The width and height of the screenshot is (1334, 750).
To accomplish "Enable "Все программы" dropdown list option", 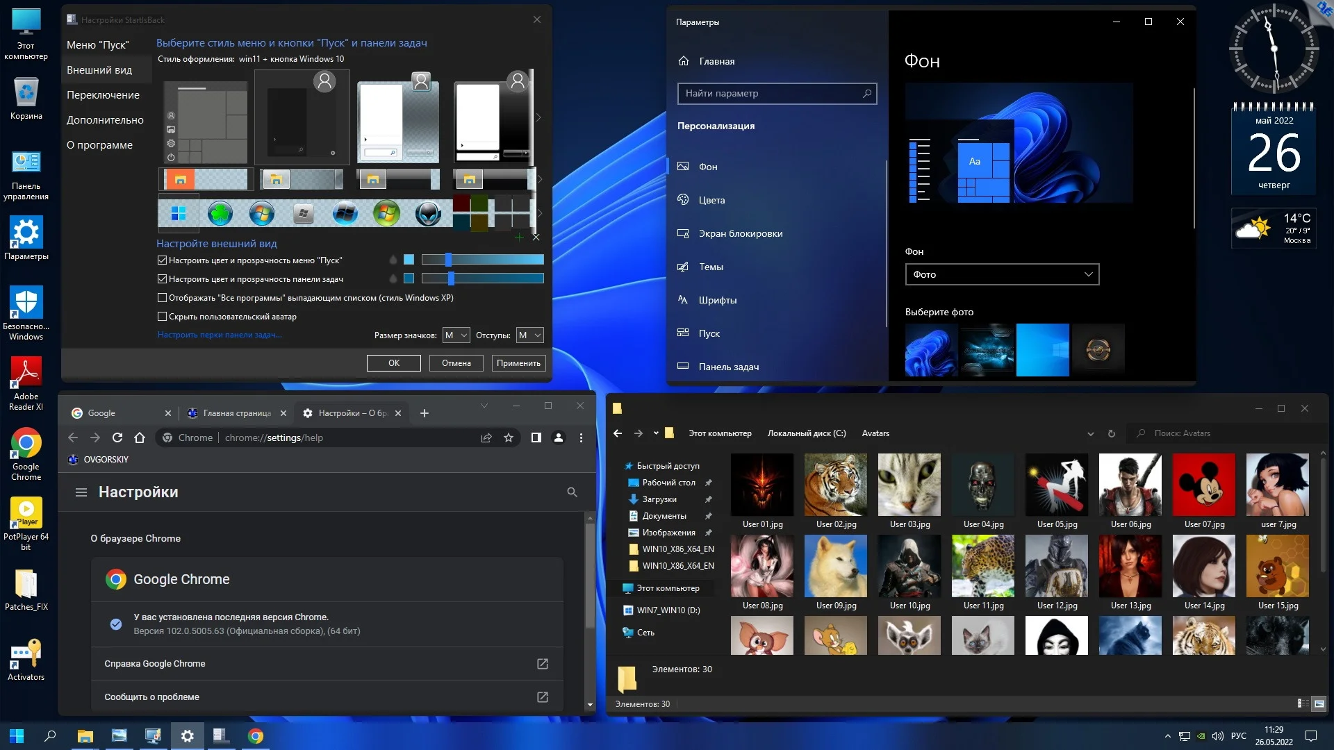I will (163, 298).
